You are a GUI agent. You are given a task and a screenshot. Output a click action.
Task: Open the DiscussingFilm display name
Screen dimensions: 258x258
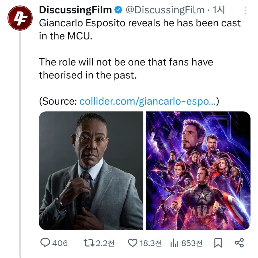point(75,10)
